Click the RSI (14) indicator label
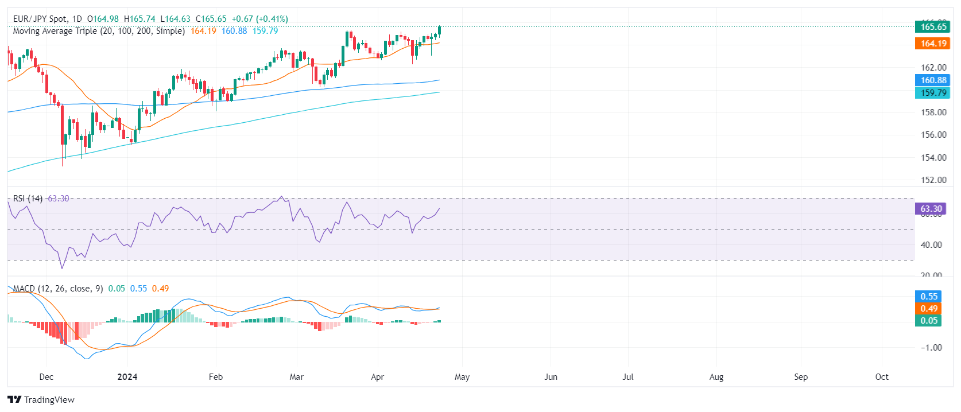Screen dimensions: 961x412 tap(28, 199)
